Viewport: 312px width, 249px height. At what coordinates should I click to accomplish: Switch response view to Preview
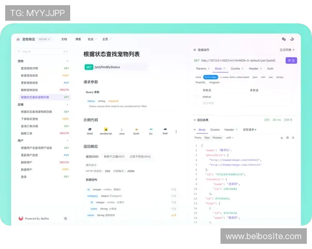point(217,137)
